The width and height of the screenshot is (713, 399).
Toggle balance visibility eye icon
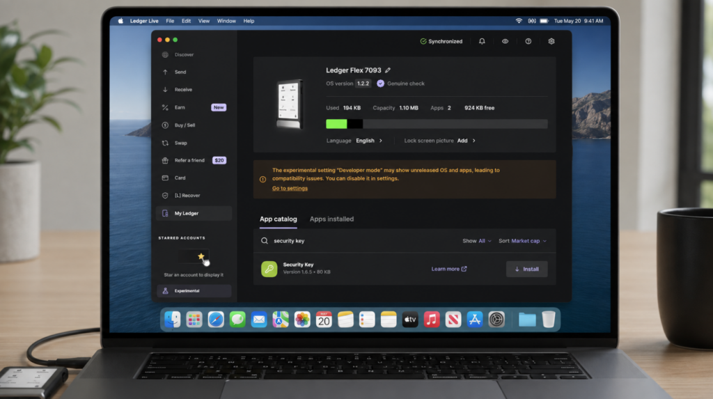pyautogui.click(x=506, y=41)
